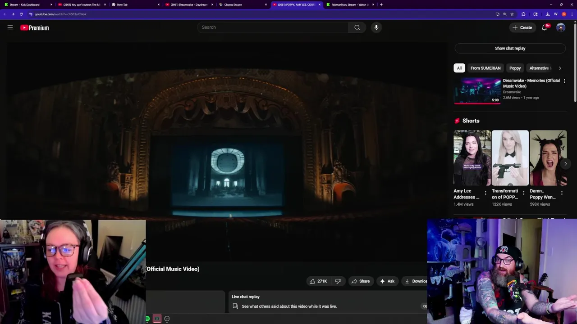Open the Transformation of POPPY short thumbnail
This screenshot has width=577, height=324.
click(x=510, y=158)
